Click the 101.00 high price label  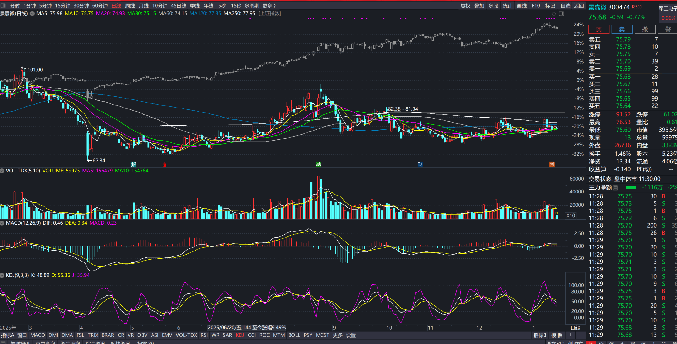tap(35, 70)
